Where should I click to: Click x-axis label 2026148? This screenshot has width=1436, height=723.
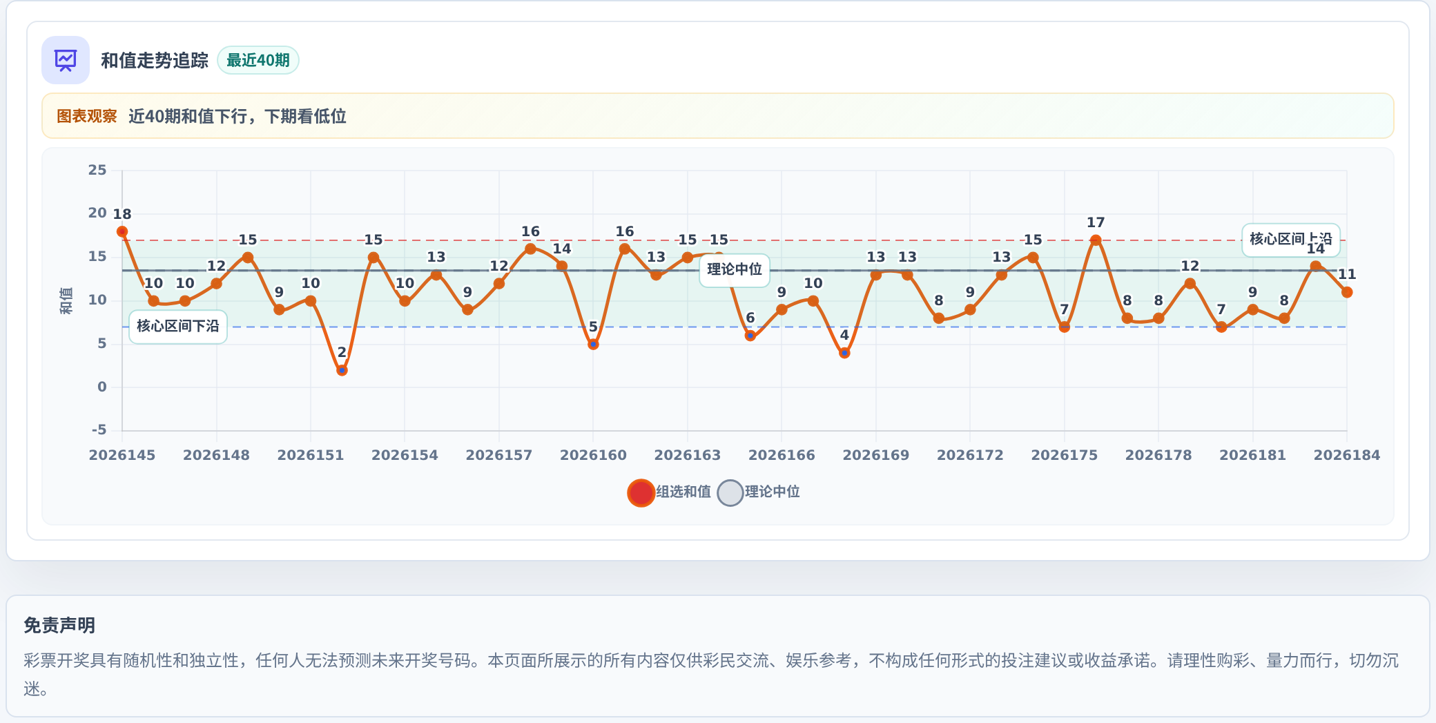pyautogui.click(x=216, y=455)
